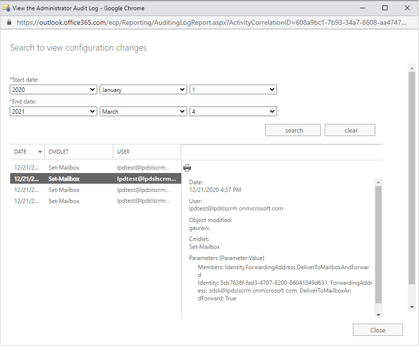This screenshot has width=419, height=346.
Task: Click the search button
Action: click(x=293, y=130)
